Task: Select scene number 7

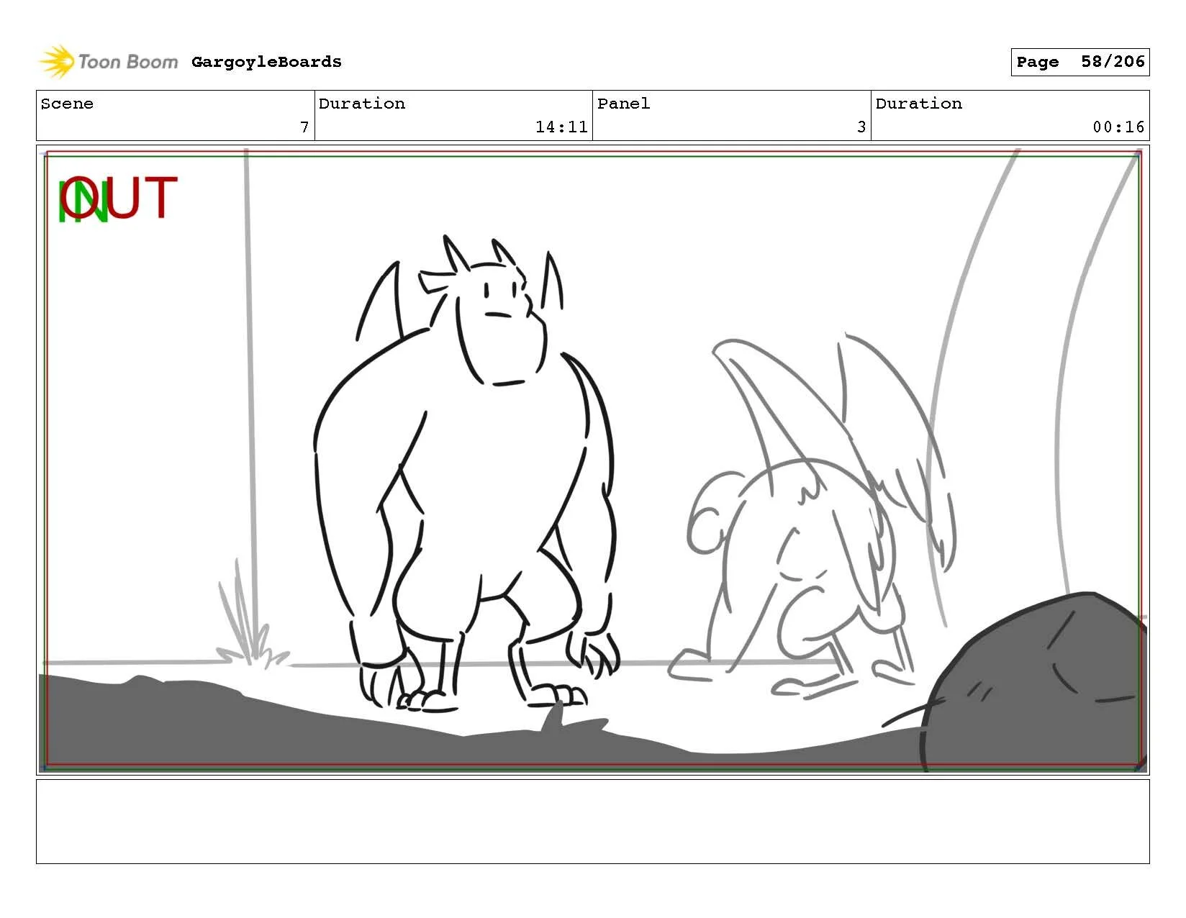Action: coord(304,127)
